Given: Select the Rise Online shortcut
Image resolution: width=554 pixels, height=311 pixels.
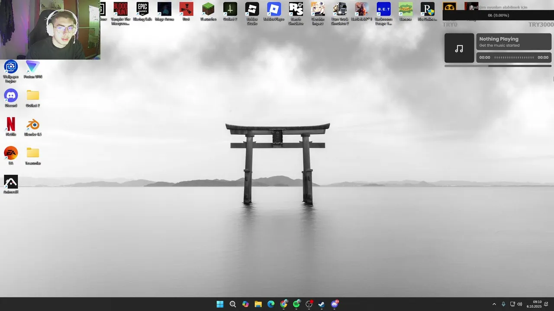Looking at the screenshot, I should pyautogui.click(x=428, y=12).
